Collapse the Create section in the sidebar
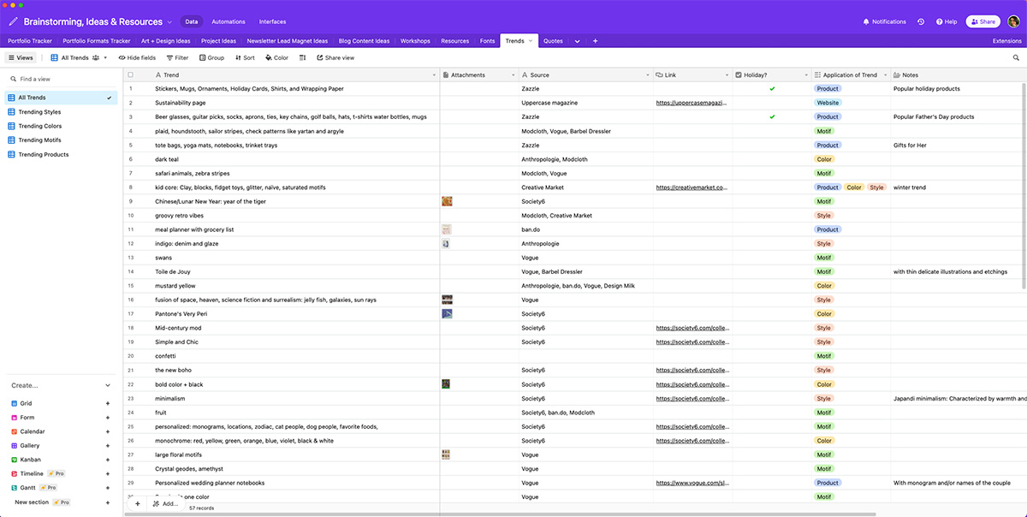Viewport: 1027px width, 517px height. 107,385
